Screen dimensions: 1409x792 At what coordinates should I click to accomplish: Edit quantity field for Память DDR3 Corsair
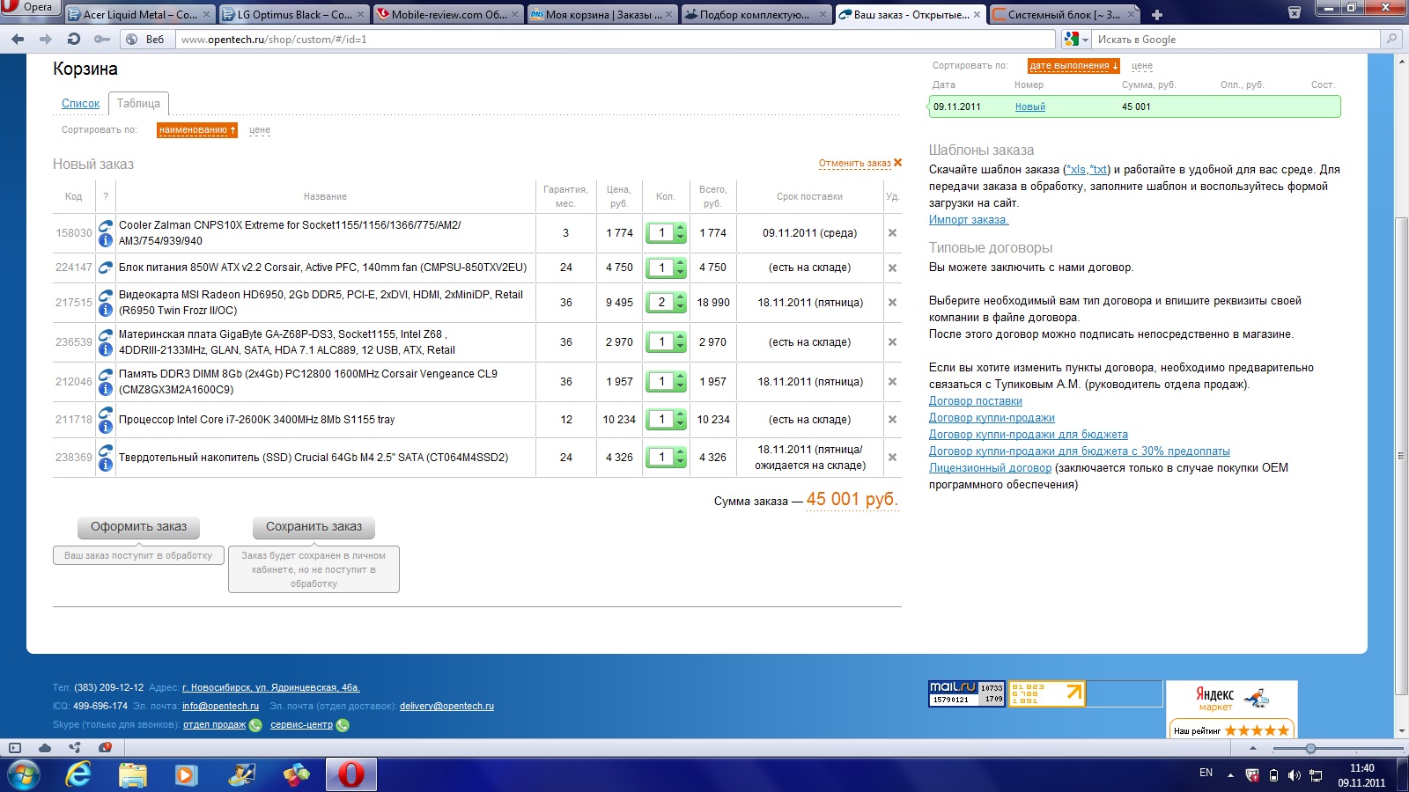coord(660,381)
